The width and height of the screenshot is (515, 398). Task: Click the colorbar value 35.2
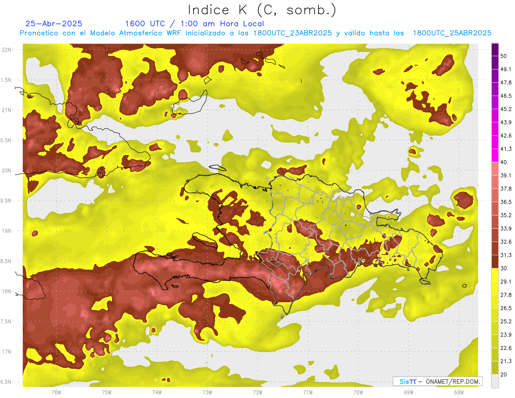[x=506, y=215]
